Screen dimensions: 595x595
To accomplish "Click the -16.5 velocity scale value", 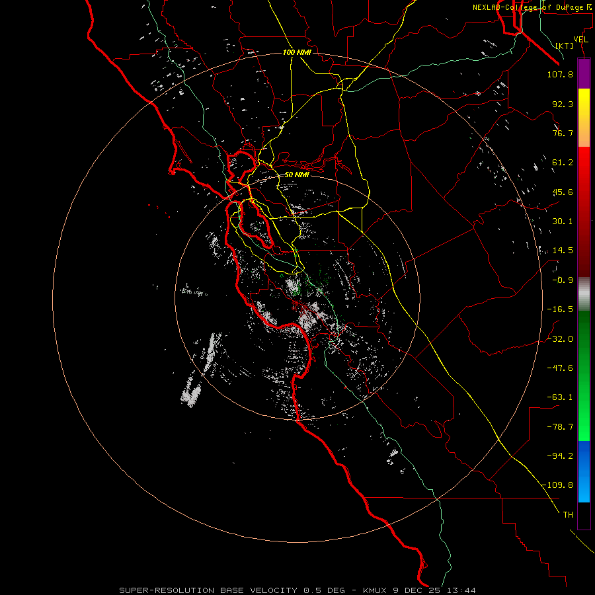I will pyautogui.click(x=560, y=309).
